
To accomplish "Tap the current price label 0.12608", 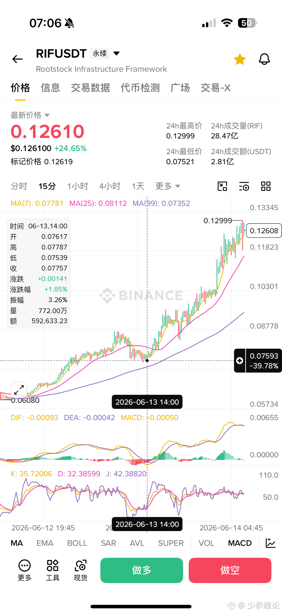I will coord(264,231).
